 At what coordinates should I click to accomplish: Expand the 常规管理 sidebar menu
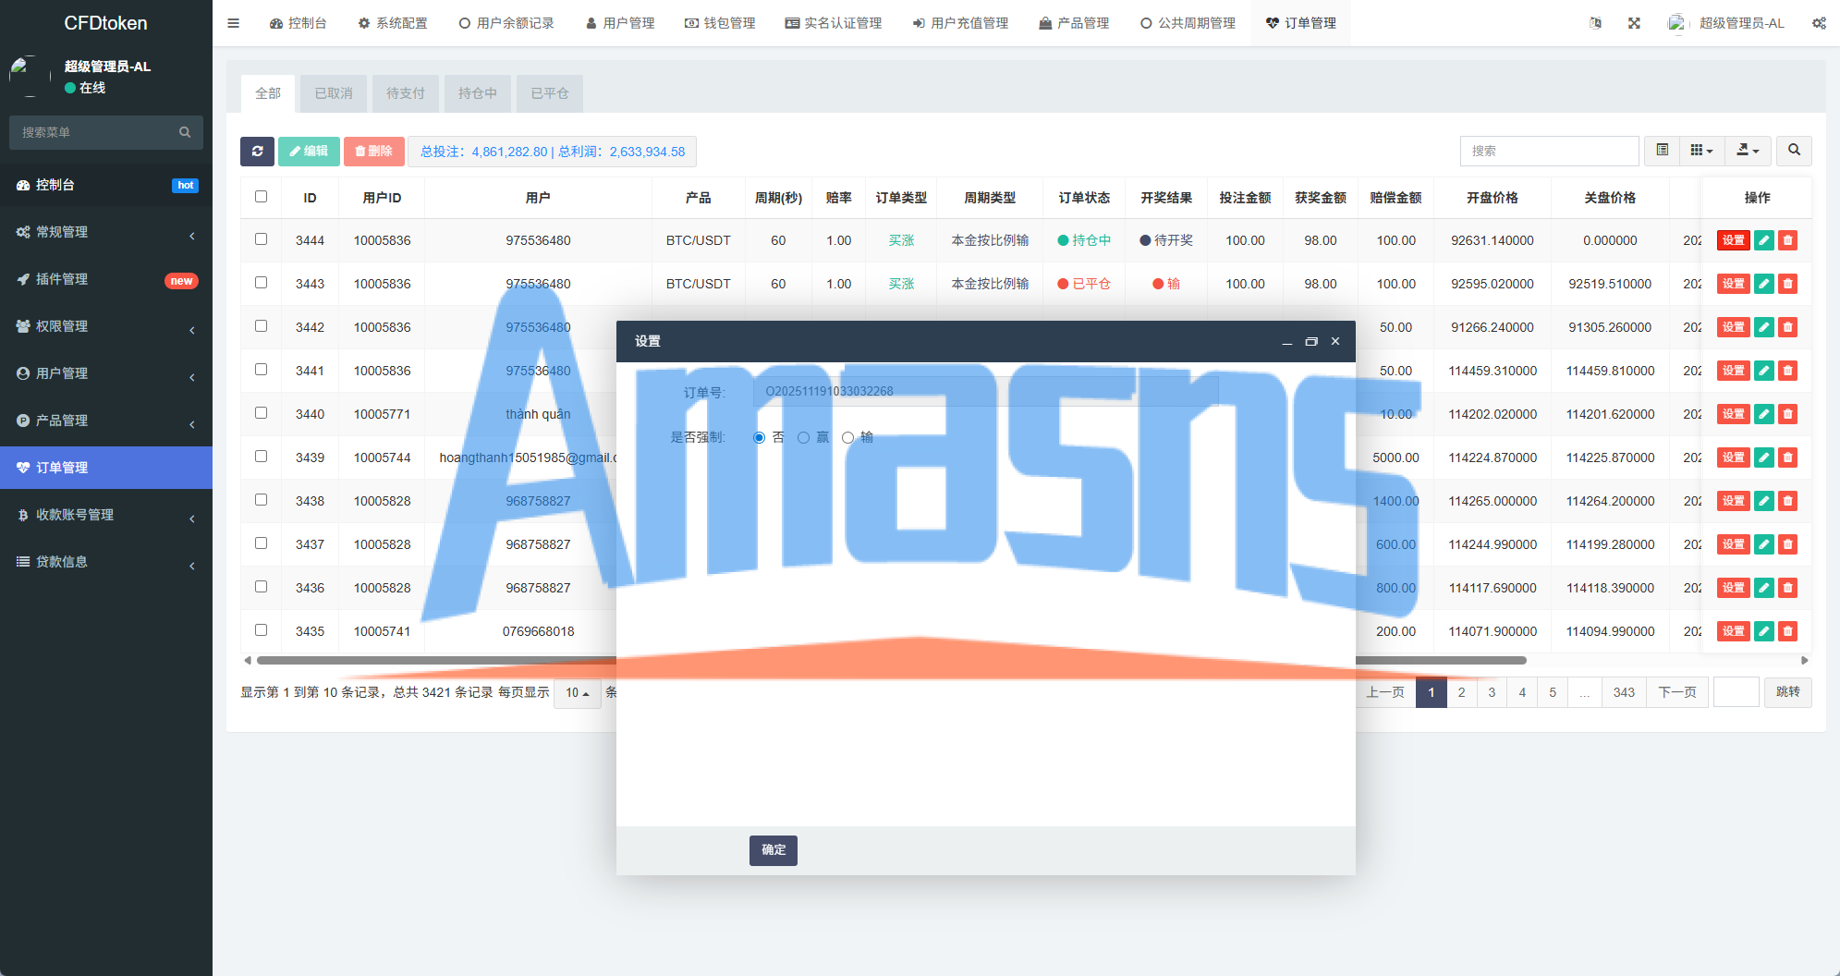point(106,232)
